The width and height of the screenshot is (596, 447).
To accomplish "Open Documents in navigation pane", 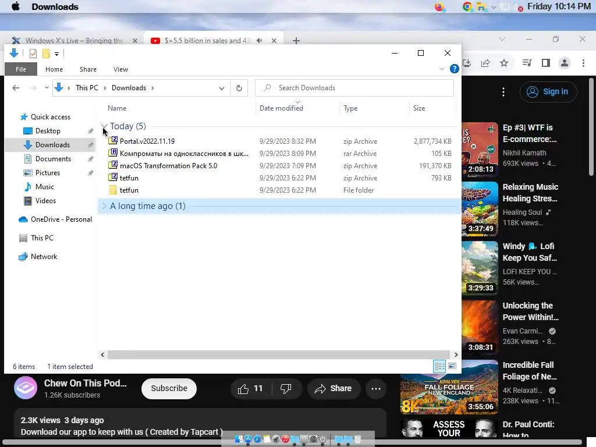I will pyautogui.click(x=53, y=159).
